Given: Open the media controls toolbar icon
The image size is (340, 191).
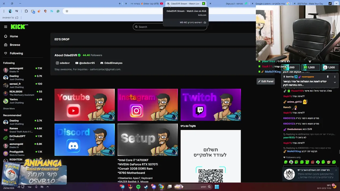Looking at the screenshot, I should click(17, 11).
